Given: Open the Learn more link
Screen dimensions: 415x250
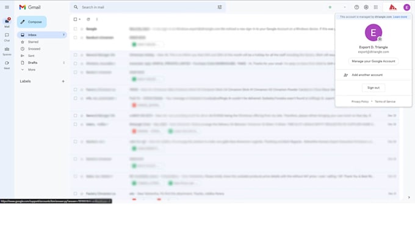Looking at the screenshot, I should point(400,17).
